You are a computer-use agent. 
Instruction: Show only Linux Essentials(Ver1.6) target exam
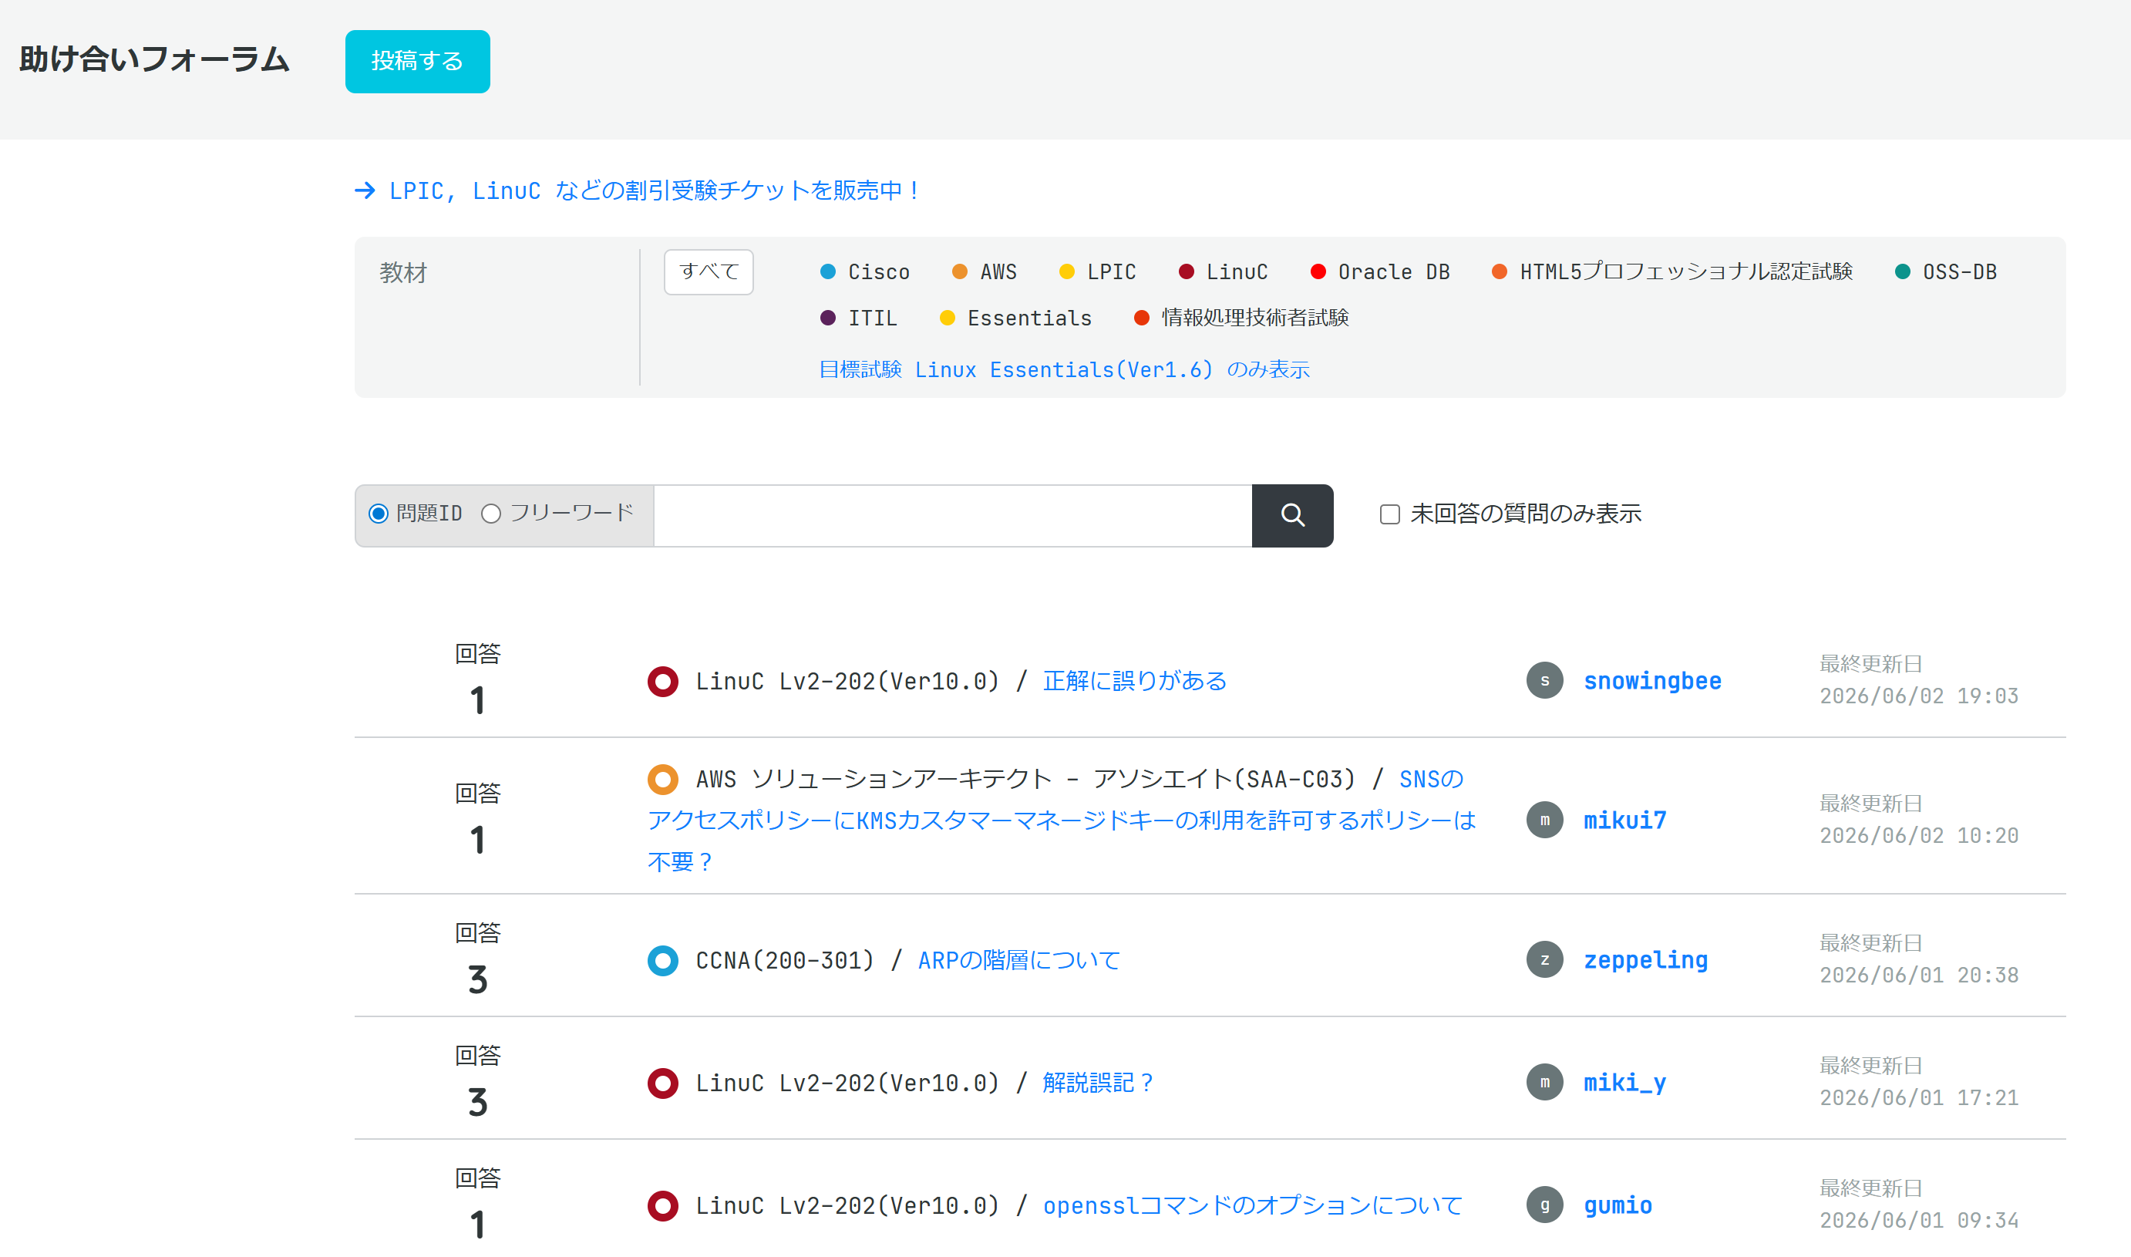[1064, 370]
